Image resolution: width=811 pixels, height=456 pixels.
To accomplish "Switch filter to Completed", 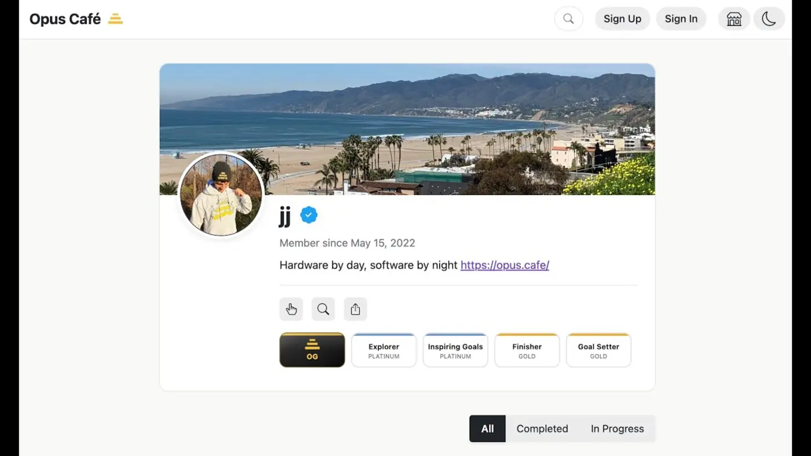I will [x=542, y=428].
